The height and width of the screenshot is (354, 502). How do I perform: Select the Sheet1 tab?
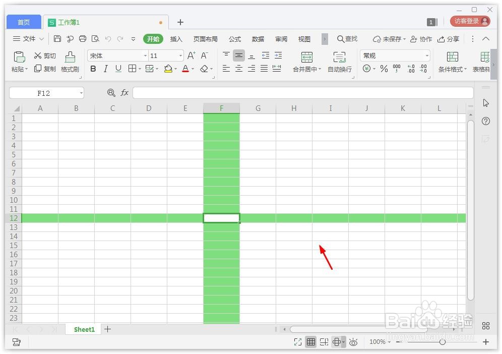[84, 329]
